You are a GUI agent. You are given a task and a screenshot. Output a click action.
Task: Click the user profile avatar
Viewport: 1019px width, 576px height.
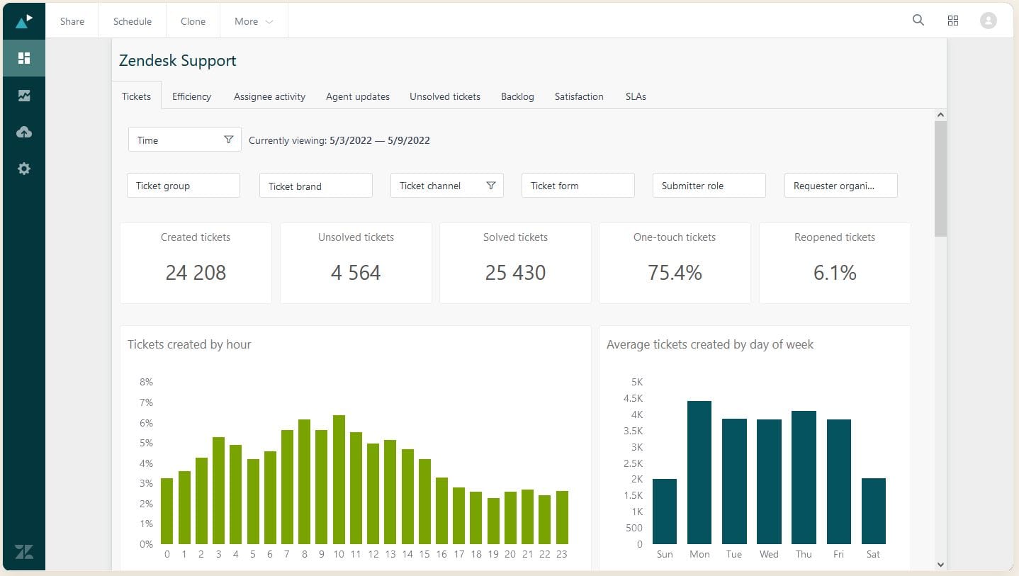tap(988, 21)
